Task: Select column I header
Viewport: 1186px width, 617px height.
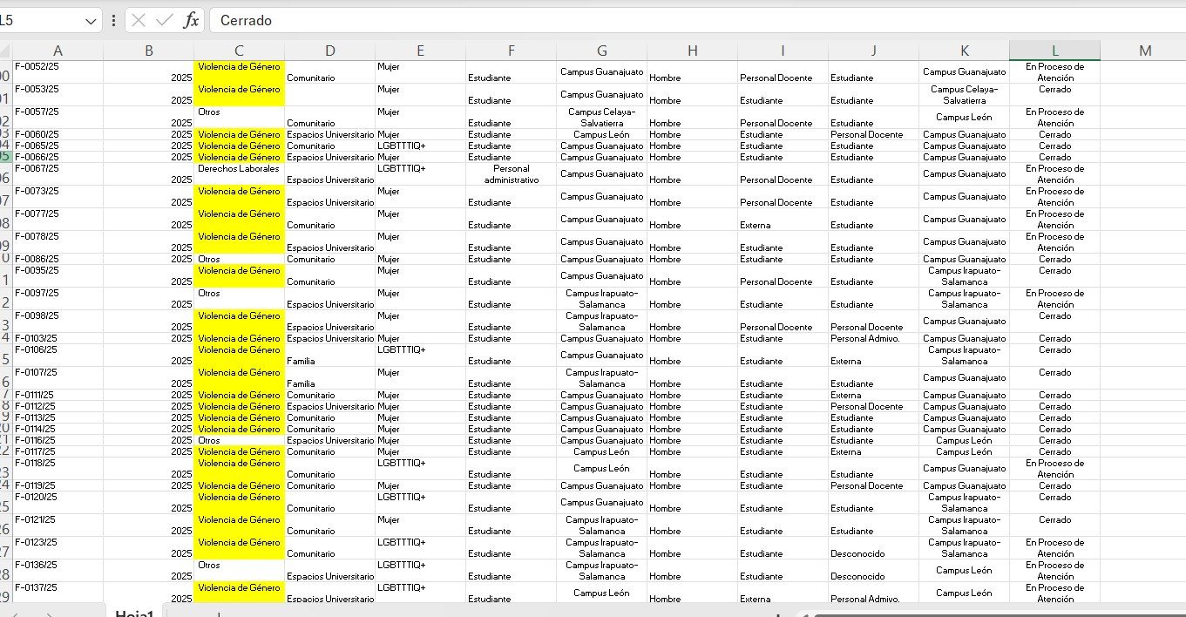Action: pos(783,51)
